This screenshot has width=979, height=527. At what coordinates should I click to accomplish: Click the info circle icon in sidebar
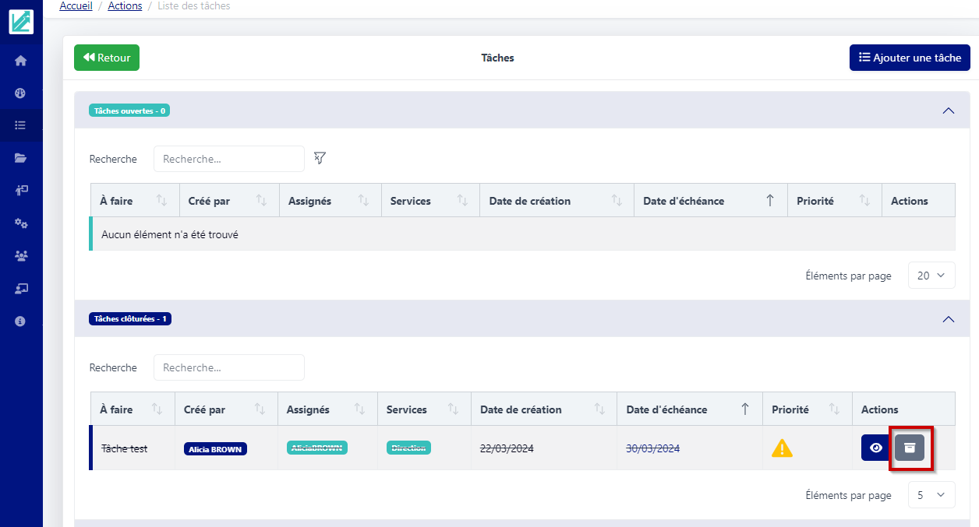(21, 321)
